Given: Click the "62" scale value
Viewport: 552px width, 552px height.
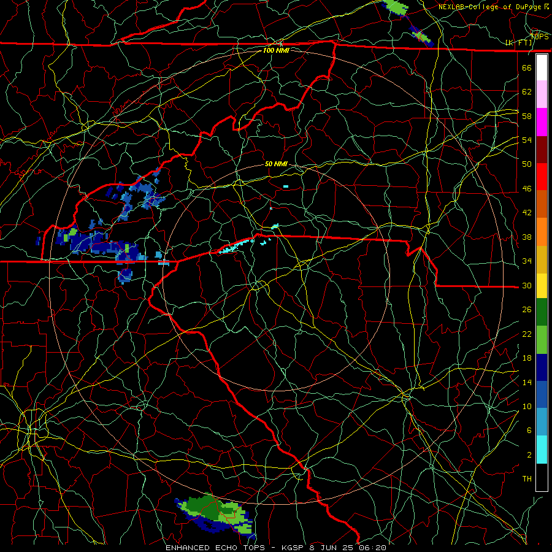Looking at the screenshot, I should [527, 92].
